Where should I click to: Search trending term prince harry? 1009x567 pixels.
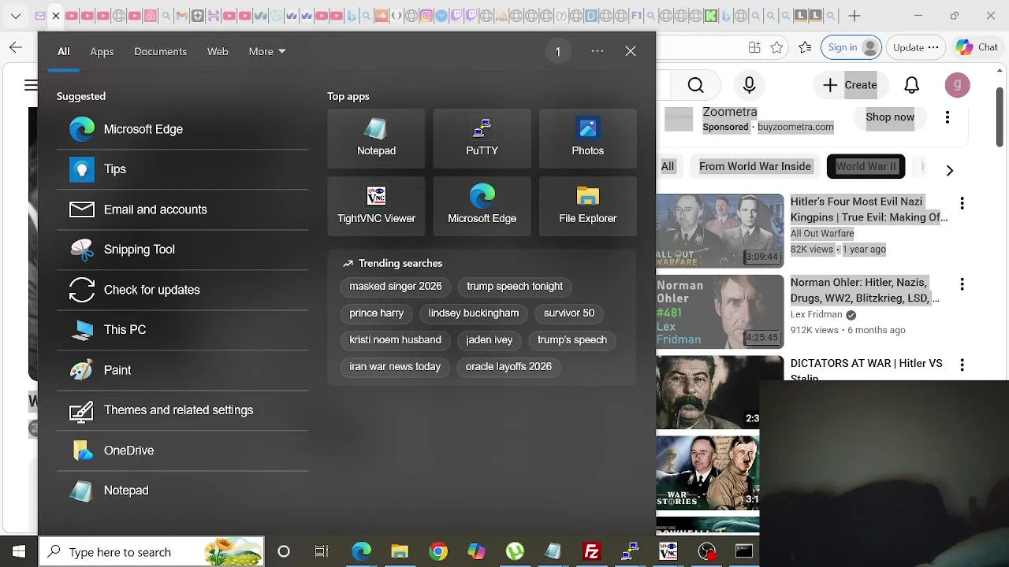(x=377, y=313)
